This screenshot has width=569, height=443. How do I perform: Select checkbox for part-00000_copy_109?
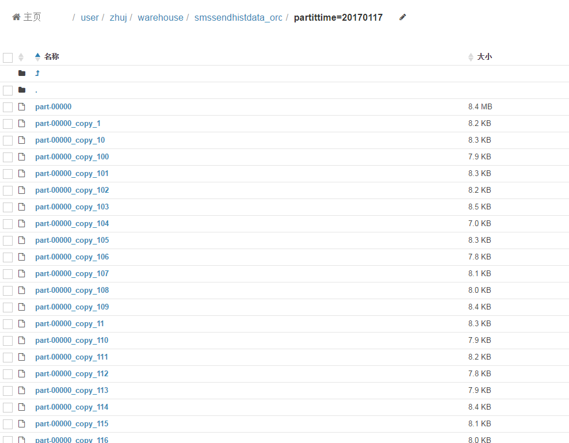7,307
